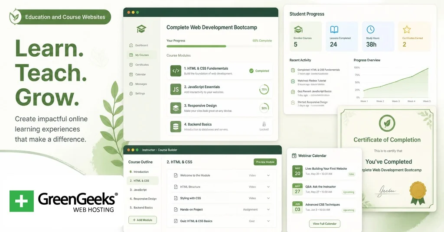This screenshot has width=444, height=232.
Task: Click the Started: Responsive Design activity icon
Action: tap(293, 103)
